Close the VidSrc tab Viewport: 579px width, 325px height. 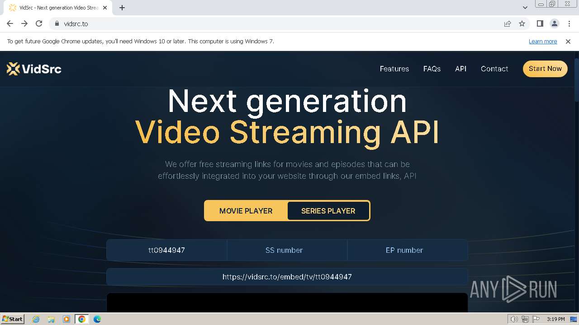[105, 8]
